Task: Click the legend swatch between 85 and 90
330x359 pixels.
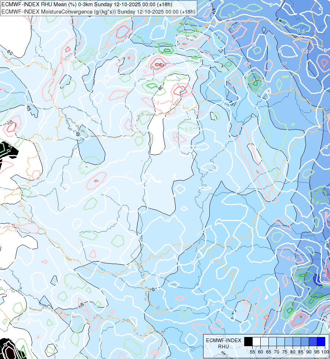Action: [305, 341]
